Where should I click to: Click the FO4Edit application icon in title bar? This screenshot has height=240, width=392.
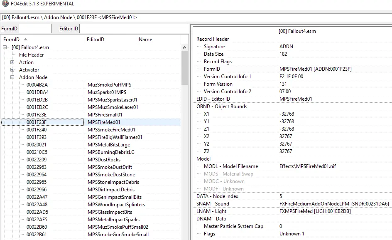point(5,3)
